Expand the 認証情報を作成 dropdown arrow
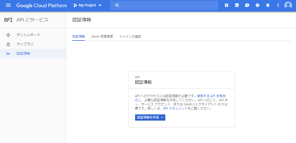Image resolution: width=296 pixels, height=143 pixels. pyautogui.click(x=162, y=117)
